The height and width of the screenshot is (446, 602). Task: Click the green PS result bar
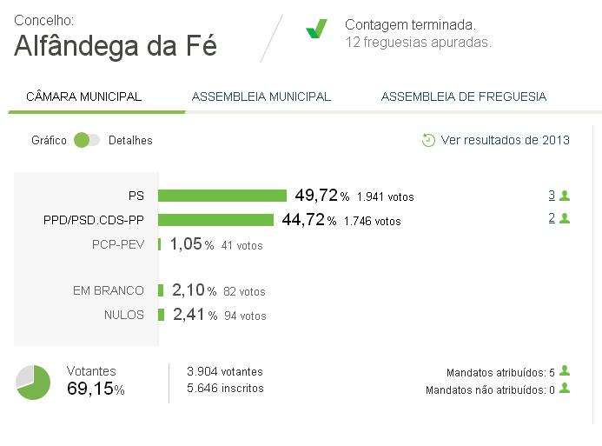(x=222, y=196)
